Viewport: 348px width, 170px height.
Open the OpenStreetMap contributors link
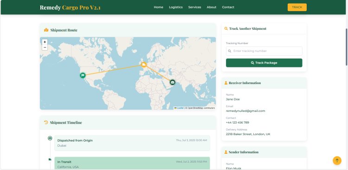(201, 108)
